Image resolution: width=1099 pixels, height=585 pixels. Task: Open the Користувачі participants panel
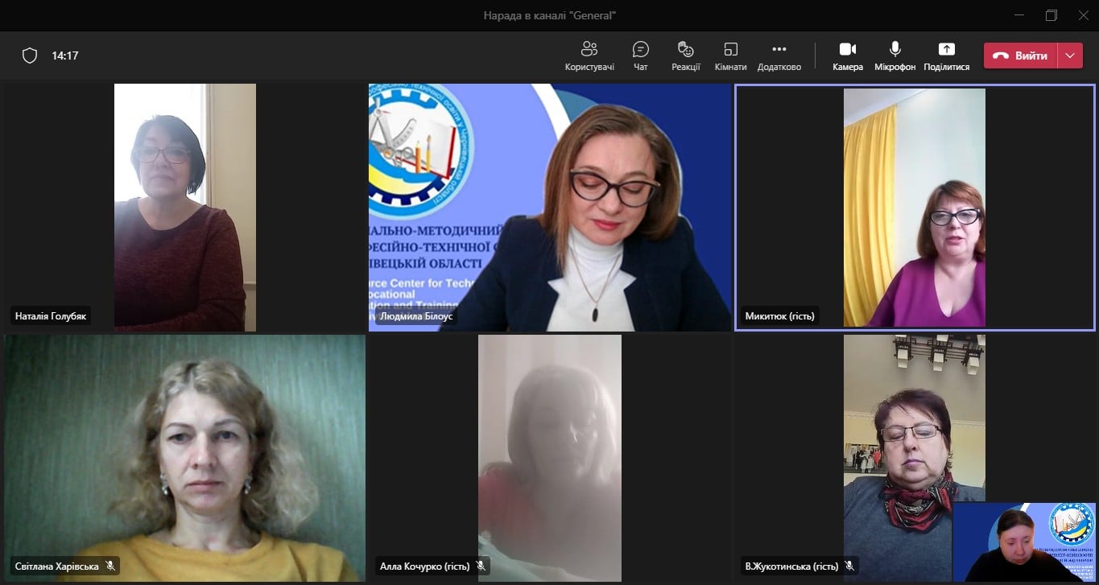(x=589, y=56)
